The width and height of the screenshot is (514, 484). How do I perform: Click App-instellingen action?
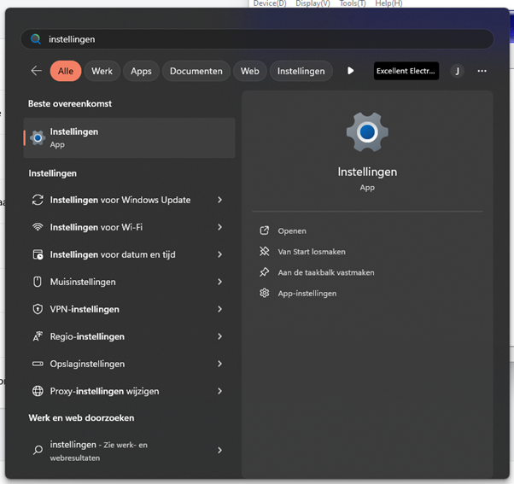coord(307,294)
